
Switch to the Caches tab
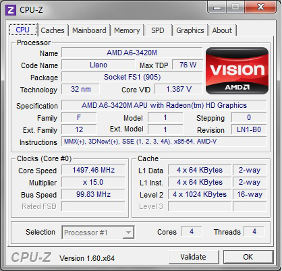coord(53,30)
